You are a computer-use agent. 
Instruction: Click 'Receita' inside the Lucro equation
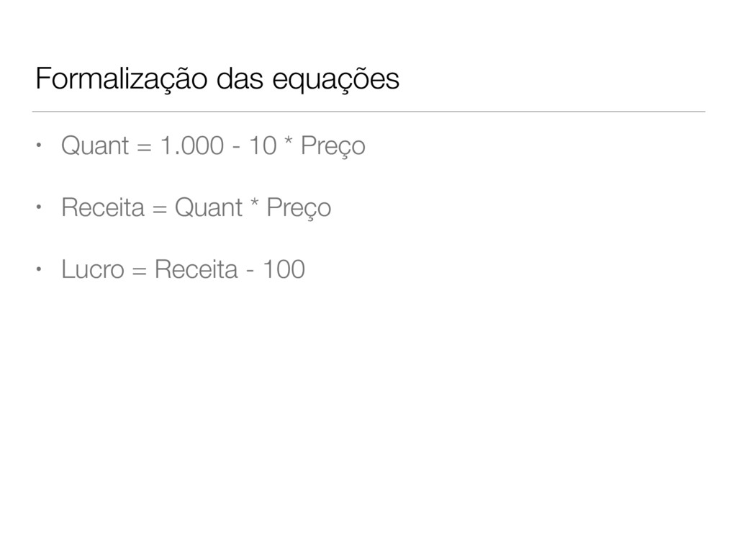(x=196, y=269)
